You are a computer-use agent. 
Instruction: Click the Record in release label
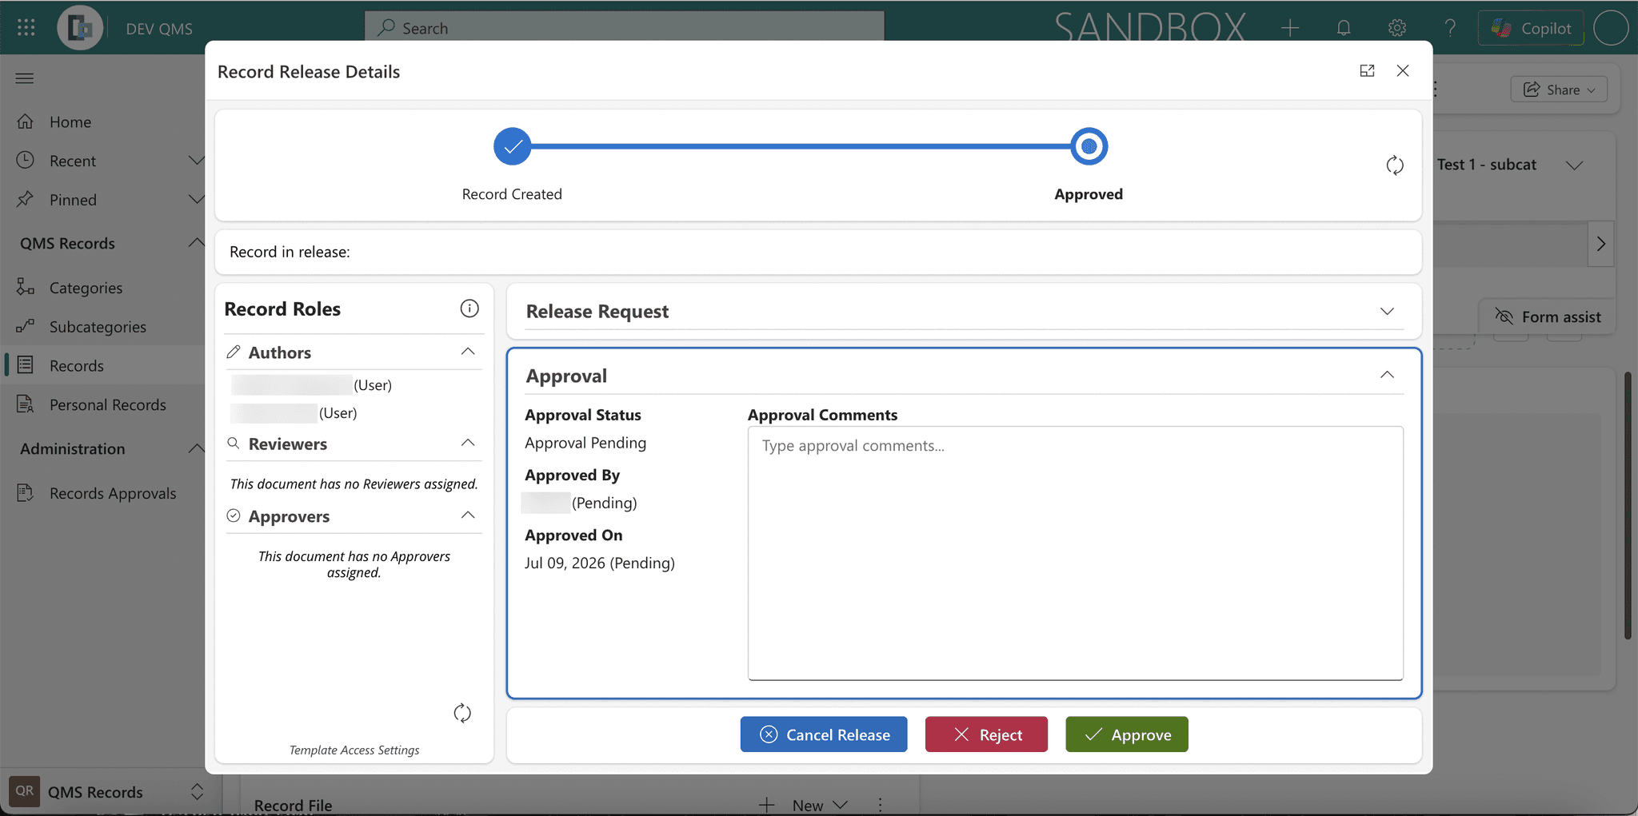tap(290, 252)
